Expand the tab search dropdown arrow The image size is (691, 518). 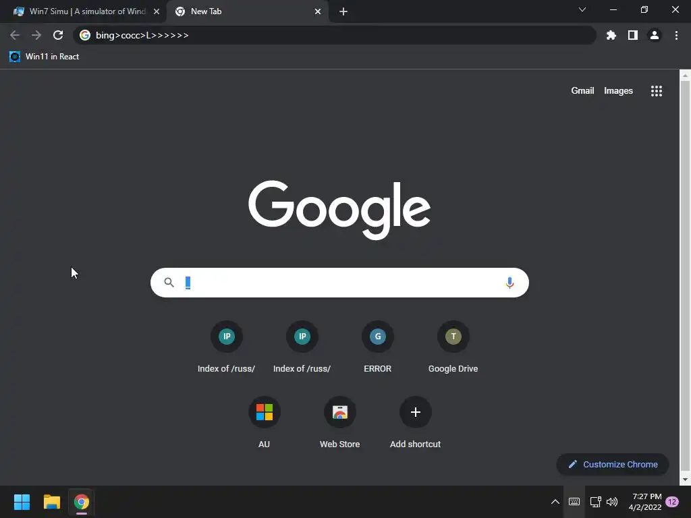click(x=582, y=9)
